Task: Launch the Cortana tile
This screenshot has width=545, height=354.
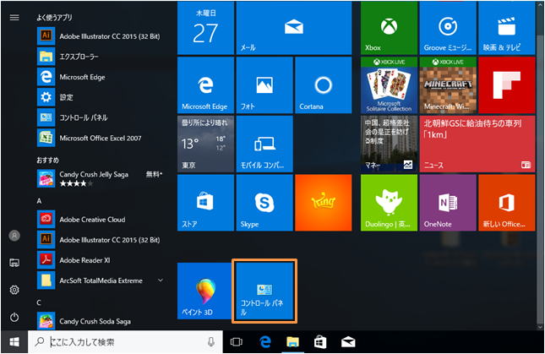Action: tap(324, 85)
